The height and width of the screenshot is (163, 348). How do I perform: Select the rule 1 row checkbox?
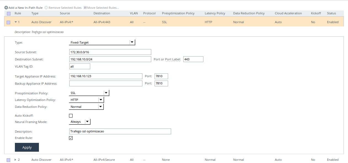click(9, 22)
